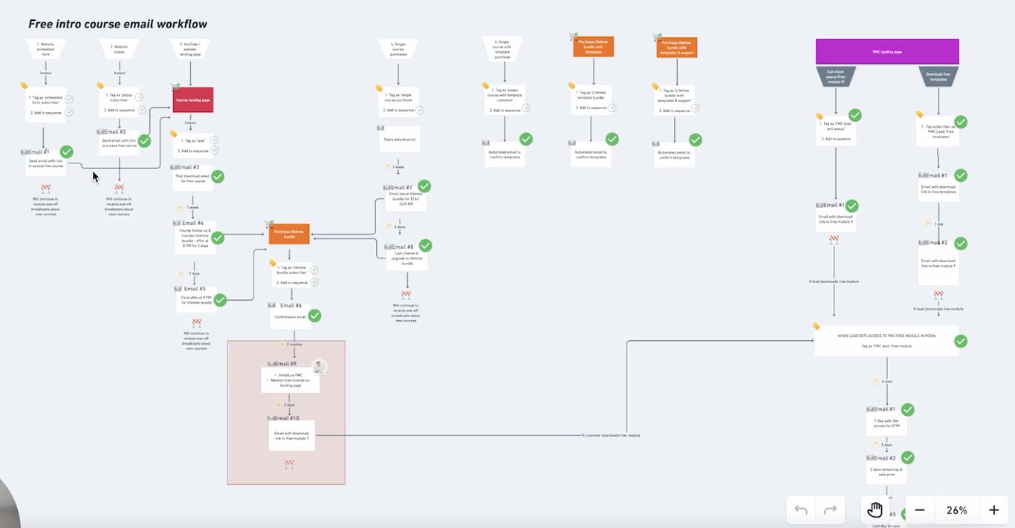
Task: Click 'Automated email to confirm templates' under template customer
Action: pos(505,154)
